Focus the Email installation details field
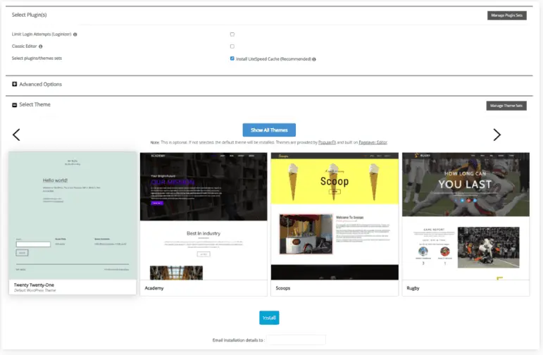The height and width of the screenshot is (355, 543). 296,340
